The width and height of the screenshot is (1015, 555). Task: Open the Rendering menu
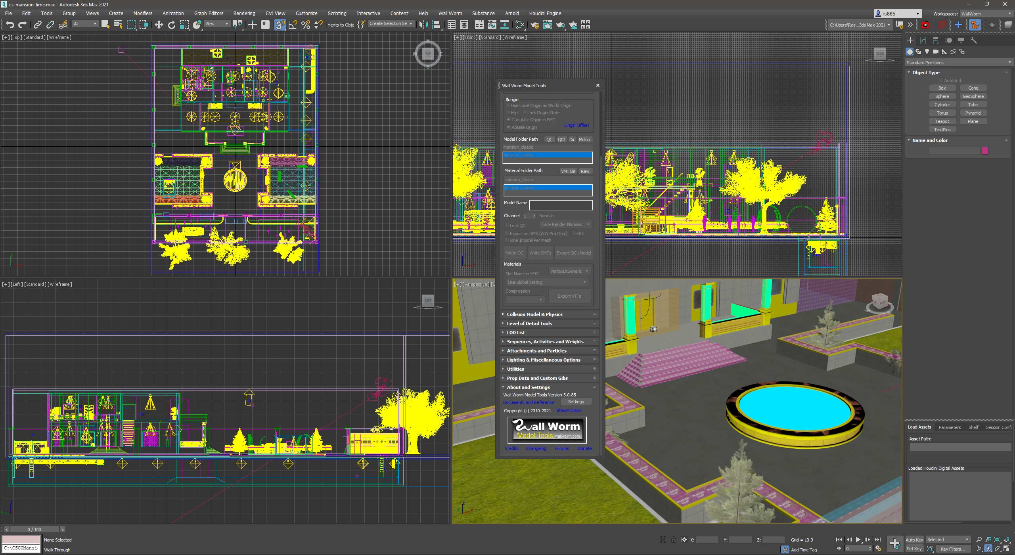pyautogui.click(x=244, y=13)
